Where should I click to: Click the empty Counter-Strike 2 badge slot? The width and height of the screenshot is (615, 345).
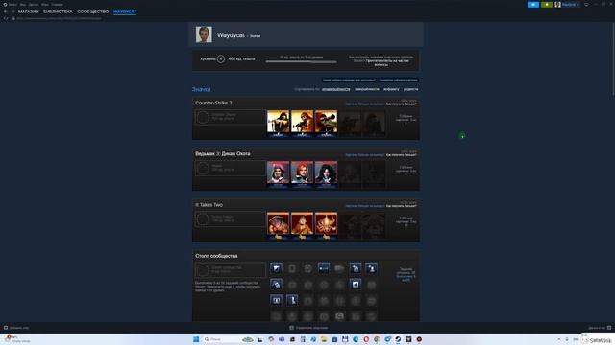[x=231, y=117]
